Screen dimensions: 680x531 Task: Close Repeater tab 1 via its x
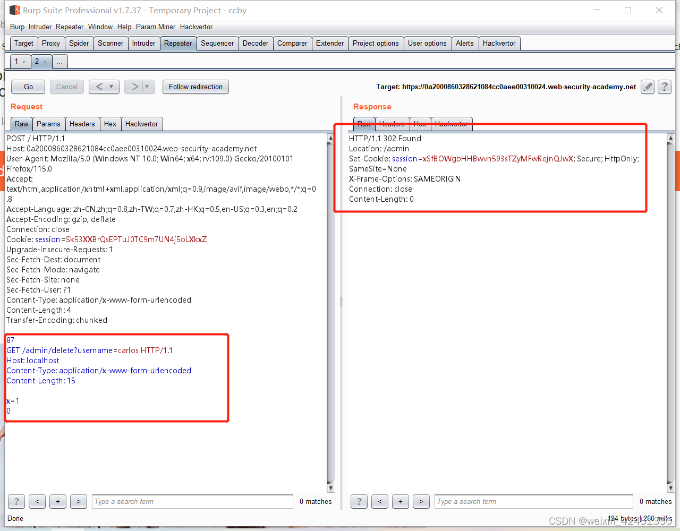pyautogui.click(x=24, y=62)
